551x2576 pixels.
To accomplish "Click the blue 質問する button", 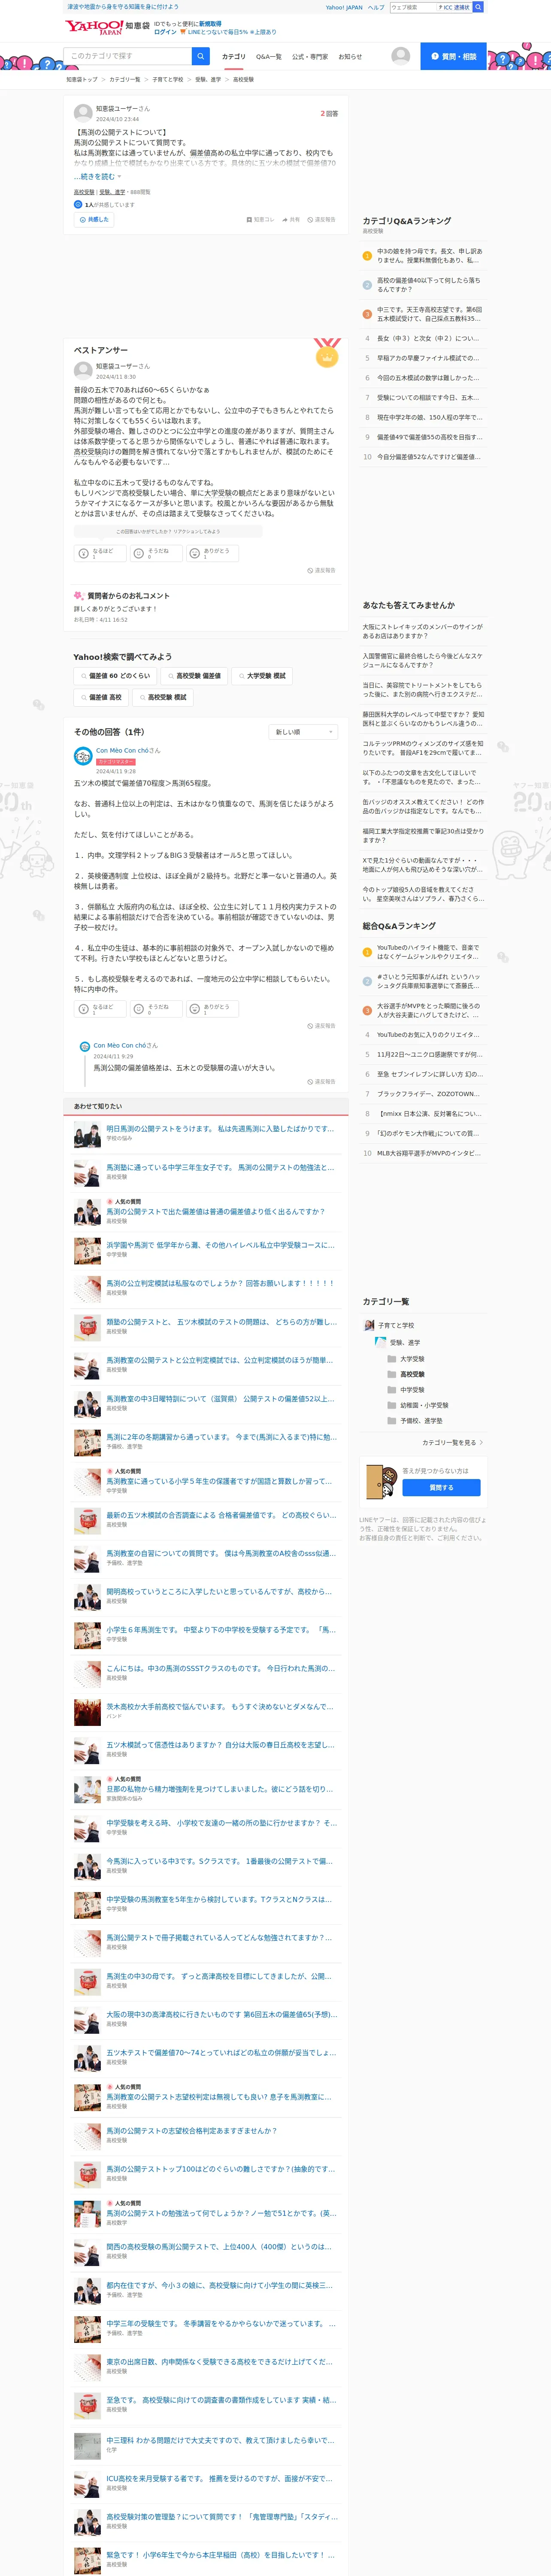I will click(x=441, y=1487).
